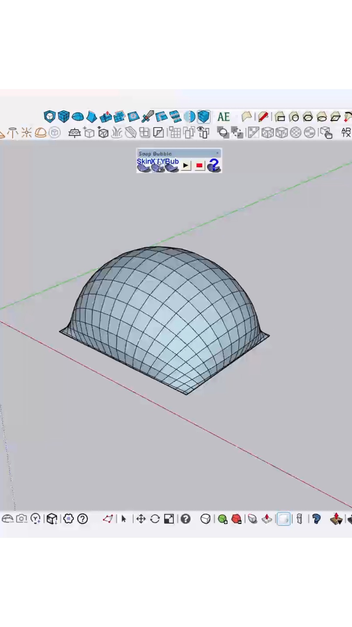The height and width of the screenshot is (627, 352).
Task: Click the red pencil icon
Action: tap(263, 117)
